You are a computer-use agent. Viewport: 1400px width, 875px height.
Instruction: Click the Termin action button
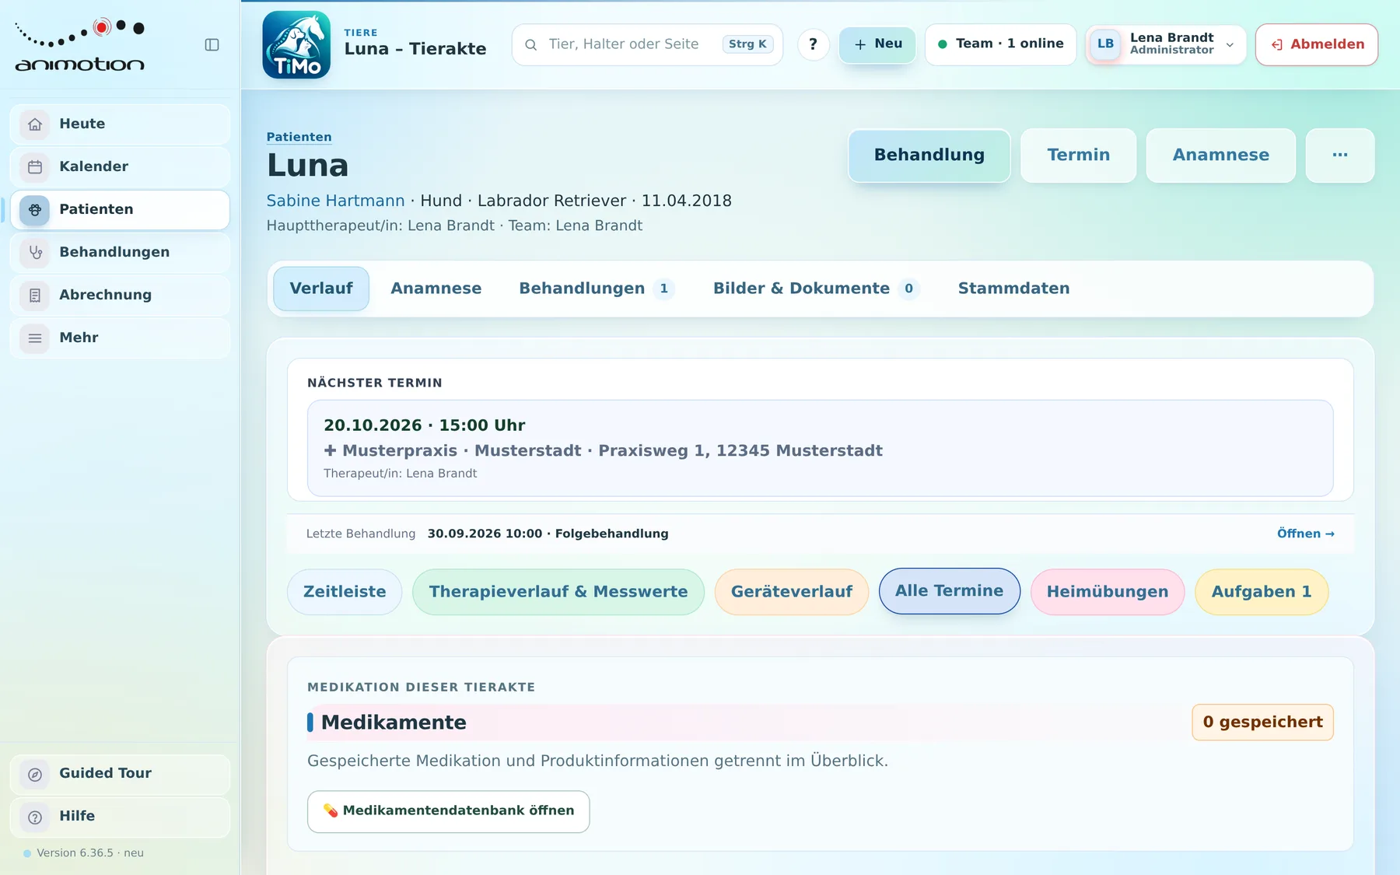tap(1079, 156)
